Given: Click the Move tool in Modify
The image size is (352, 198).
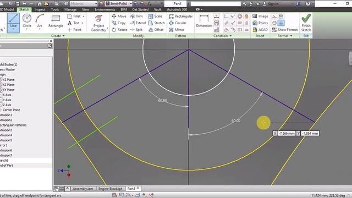Looking at the screenshot, I should click(x=119, y=16).
